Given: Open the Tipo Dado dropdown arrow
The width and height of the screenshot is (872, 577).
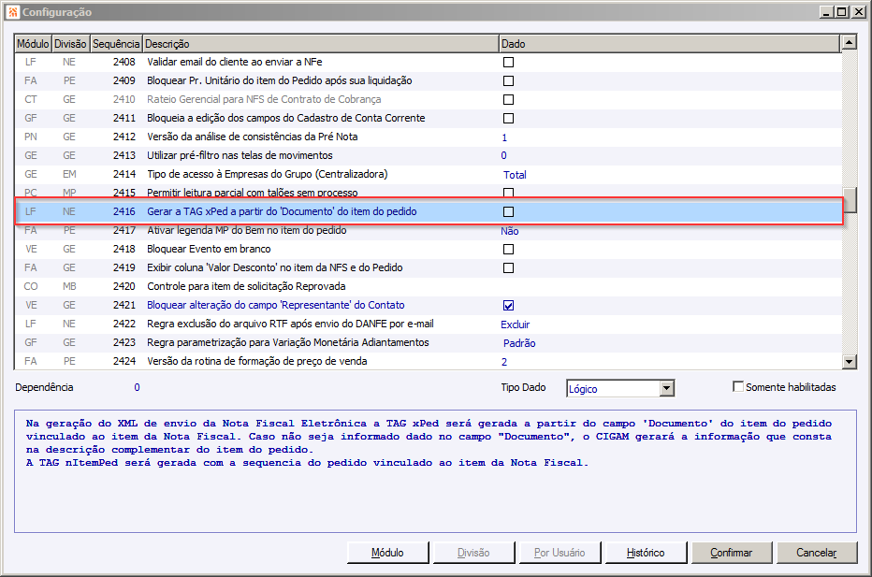Looking at the screenshot, I should point(667,388).
